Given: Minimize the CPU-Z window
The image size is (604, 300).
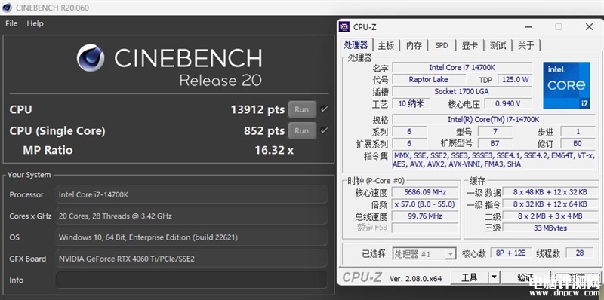Looking at the screenshot, I should click(x=528, y=26).
